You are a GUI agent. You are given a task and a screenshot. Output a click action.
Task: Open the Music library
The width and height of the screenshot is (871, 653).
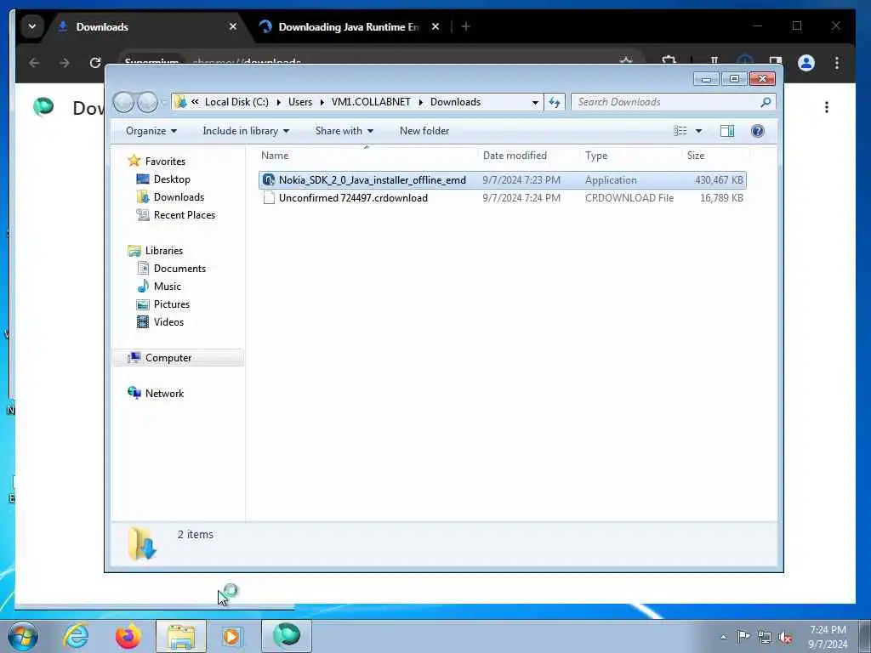(168, 286)
